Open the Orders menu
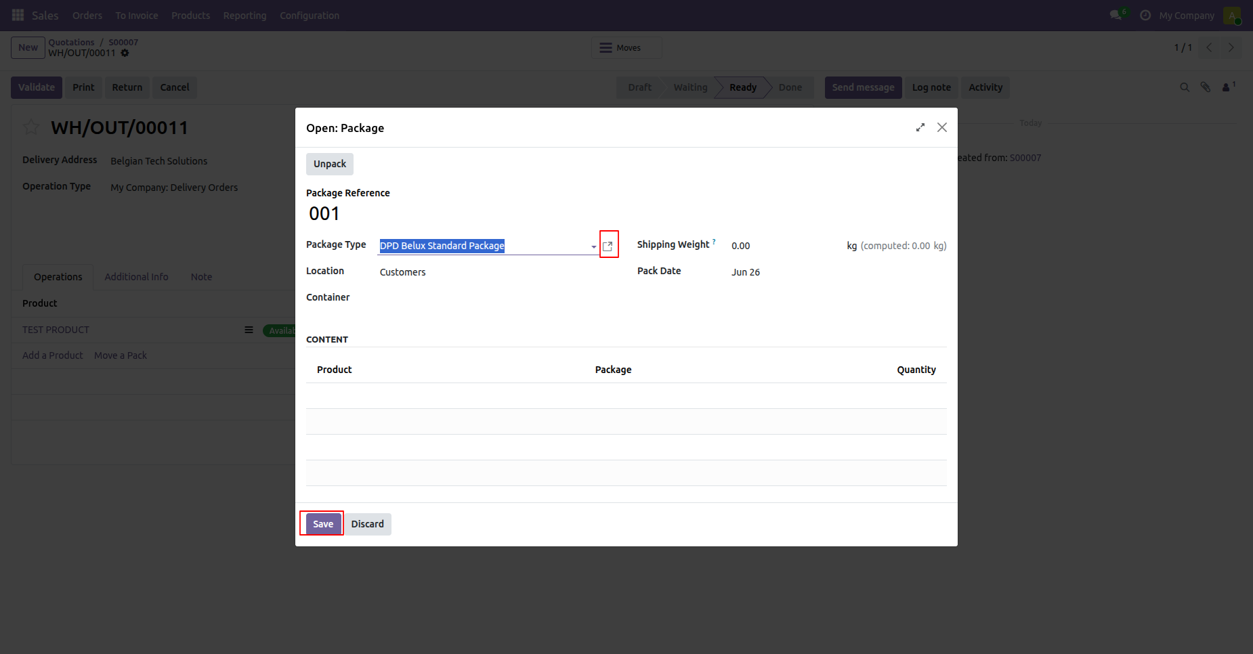Screen dimensions: 1253x654 87,16
